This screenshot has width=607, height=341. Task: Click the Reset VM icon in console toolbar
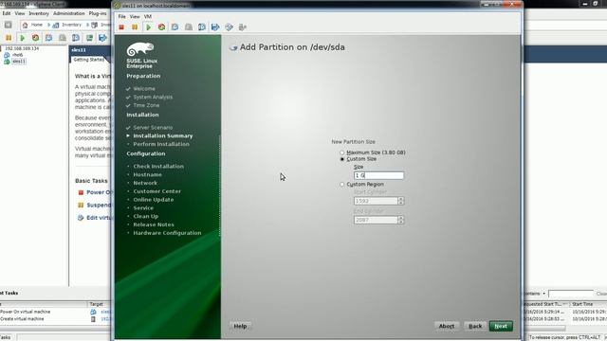tap(161, 27)
